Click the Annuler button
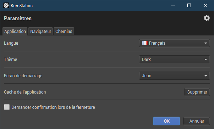The image size is (214, 129). (197, 121)
